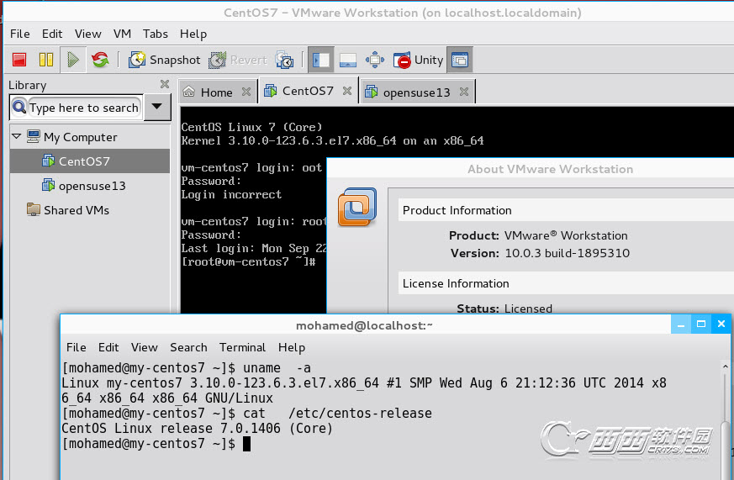
Task: Enter full screen mode with the arrows icon
Action: point(374,60)
